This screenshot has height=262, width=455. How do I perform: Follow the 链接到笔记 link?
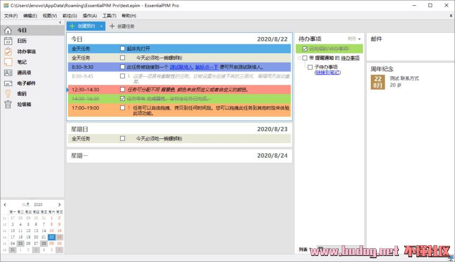point(327,72)
